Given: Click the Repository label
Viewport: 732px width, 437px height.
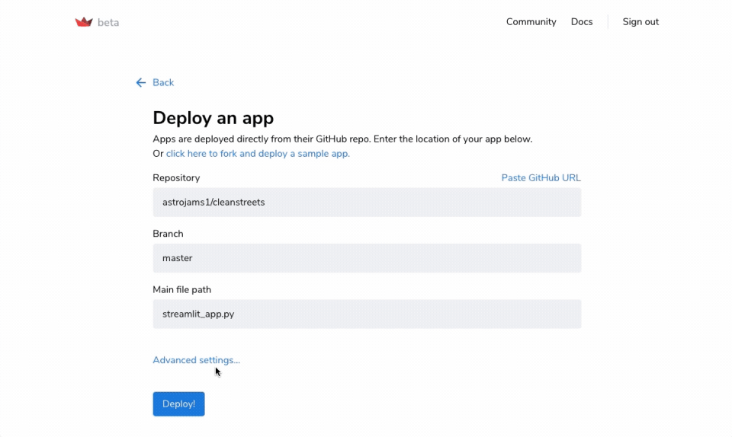Looking at the screenshot, I should (x=176, y=178).
